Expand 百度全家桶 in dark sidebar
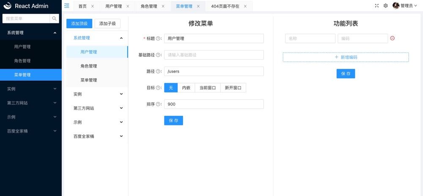Viewport: 423px width, 196px height. [31, 131]
